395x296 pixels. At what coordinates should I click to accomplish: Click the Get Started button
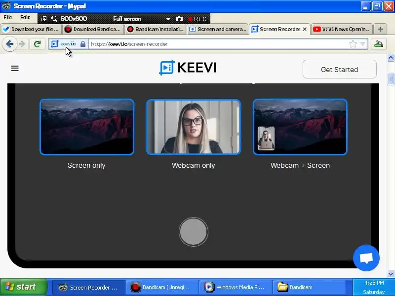[x=339, y=69]
